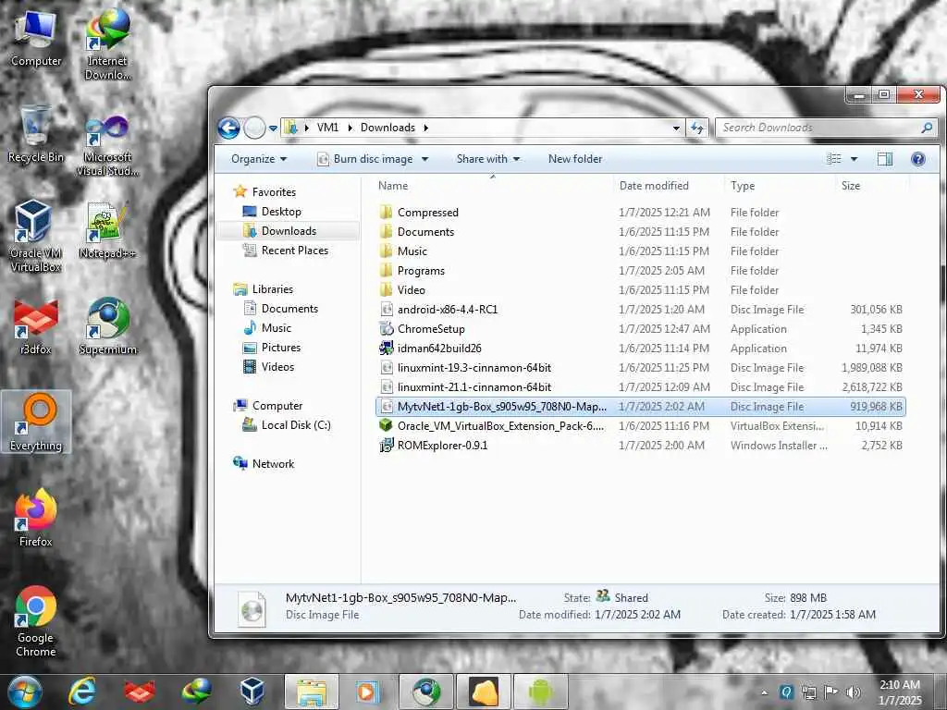Open VirtualBox from the taskbar
The height and width of the screenshot is (710, 947).
[252, 692]
